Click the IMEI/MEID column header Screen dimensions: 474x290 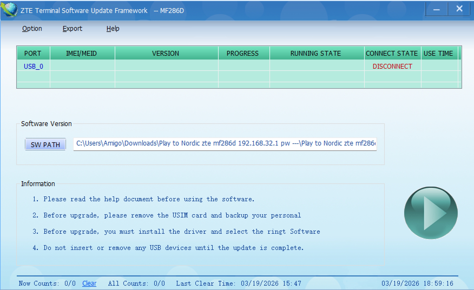pos(81,53)
